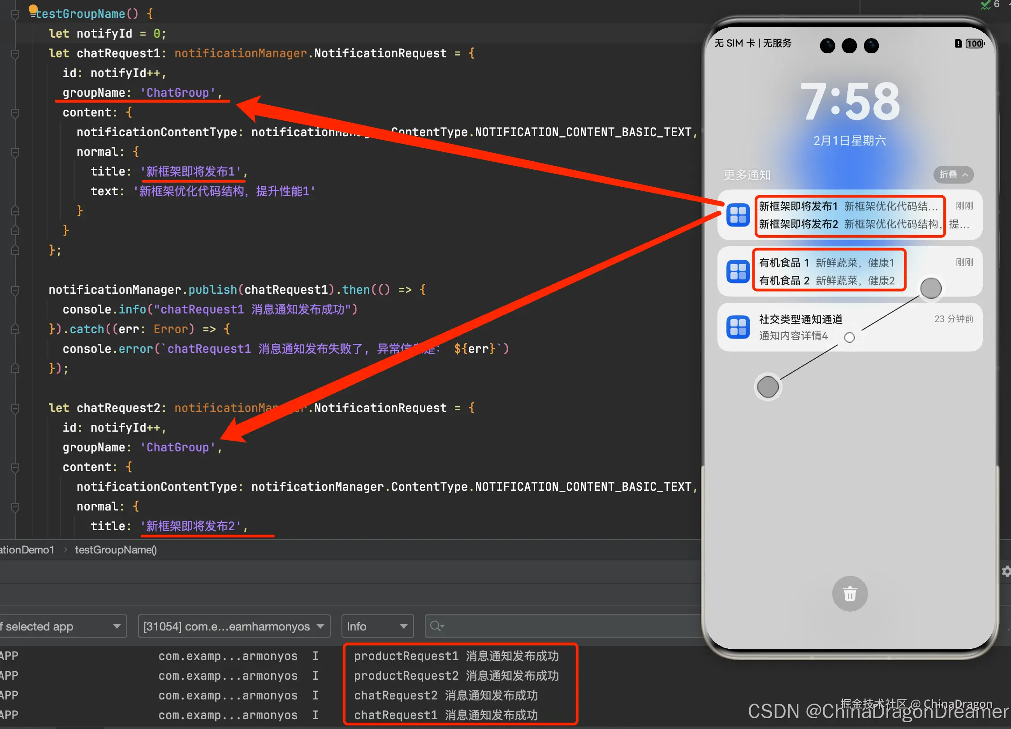
Task: Click the ationDemo1 breadcrumb item
Action: click(27, 550)
